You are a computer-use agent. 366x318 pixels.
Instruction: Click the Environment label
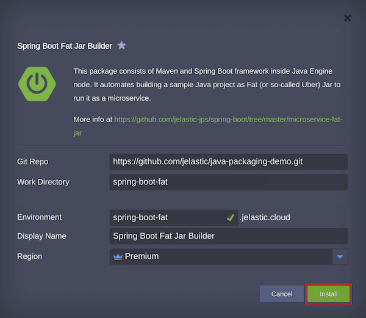click(x=39, y=217)
